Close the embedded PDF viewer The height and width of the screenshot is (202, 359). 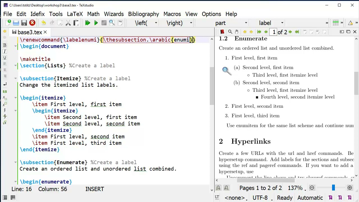(355, 32)
